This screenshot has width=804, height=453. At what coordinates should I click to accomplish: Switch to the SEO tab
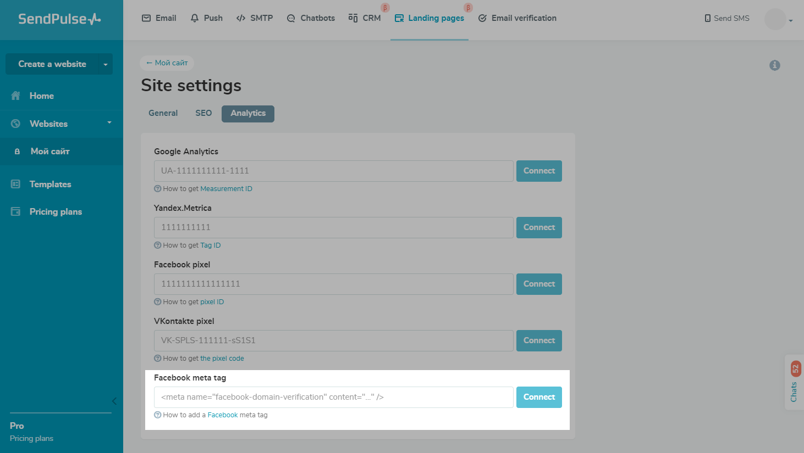(203, 113)
